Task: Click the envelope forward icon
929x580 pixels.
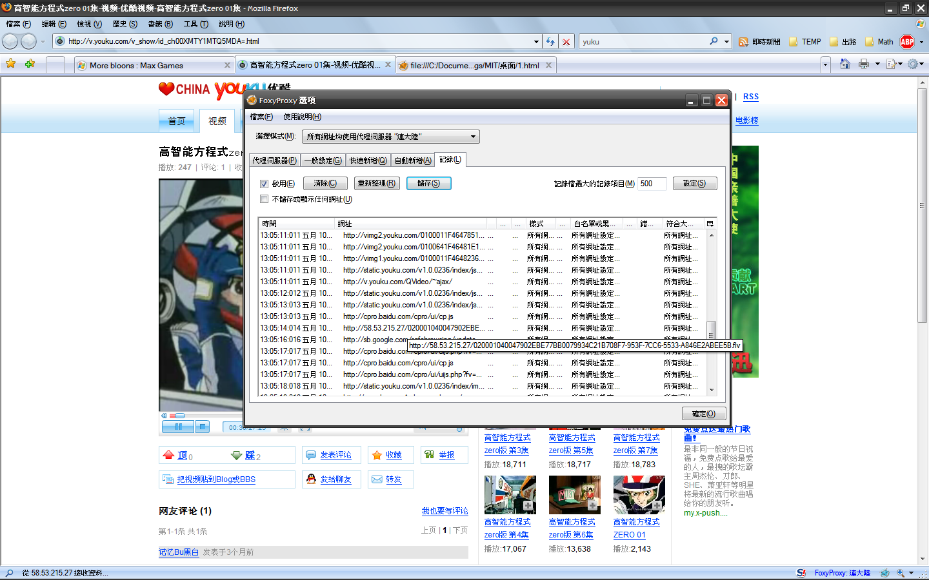Action: (x=377, y=479)
